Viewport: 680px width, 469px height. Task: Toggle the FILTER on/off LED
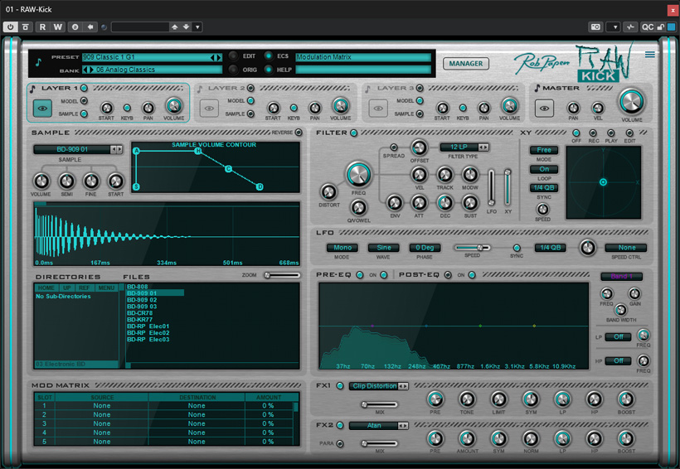[353, 133]
